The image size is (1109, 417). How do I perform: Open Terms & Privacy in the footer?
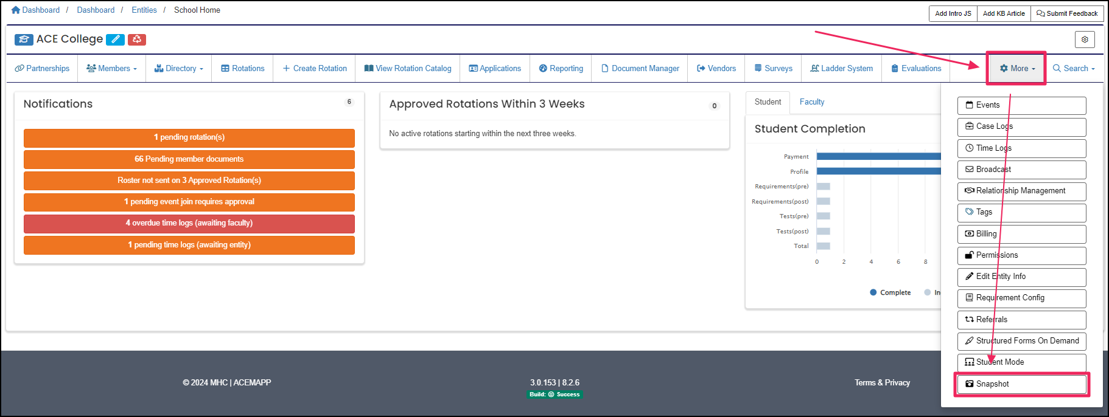point(882,383)
